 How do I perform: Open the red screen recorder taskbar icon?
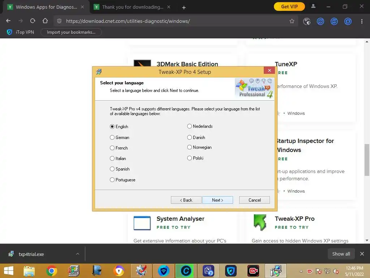tap(253, 271)
